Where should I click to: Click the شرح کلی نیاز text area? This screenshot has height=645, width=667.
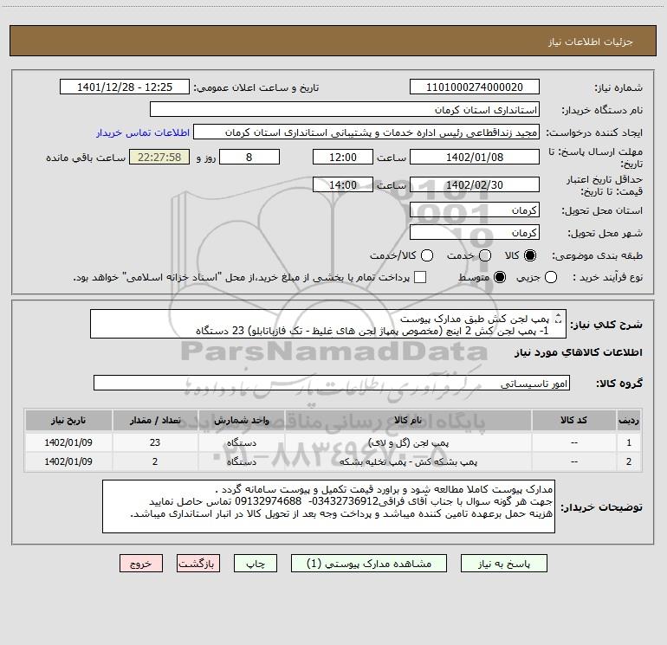coord(328,324)
